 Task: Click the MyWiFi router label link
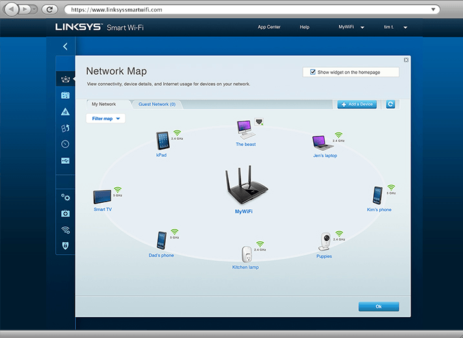pyautogui.click(x=244, y=212)
